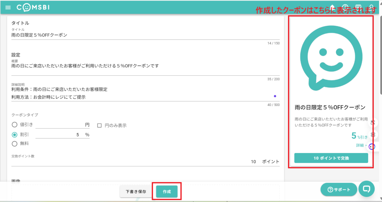Click the 40 / 500 character counter
Screen dimensions: 382x202
[273, 105]
